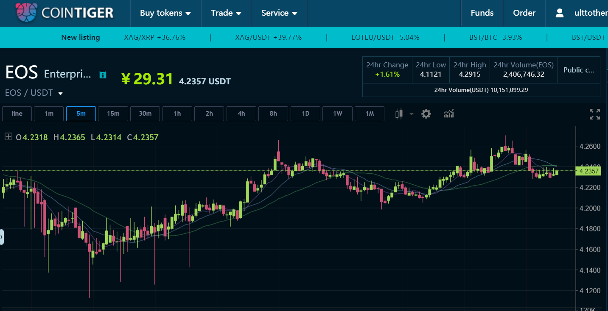Open the Public comments button
Screen dimensions: 608x311
coord(579,70)
